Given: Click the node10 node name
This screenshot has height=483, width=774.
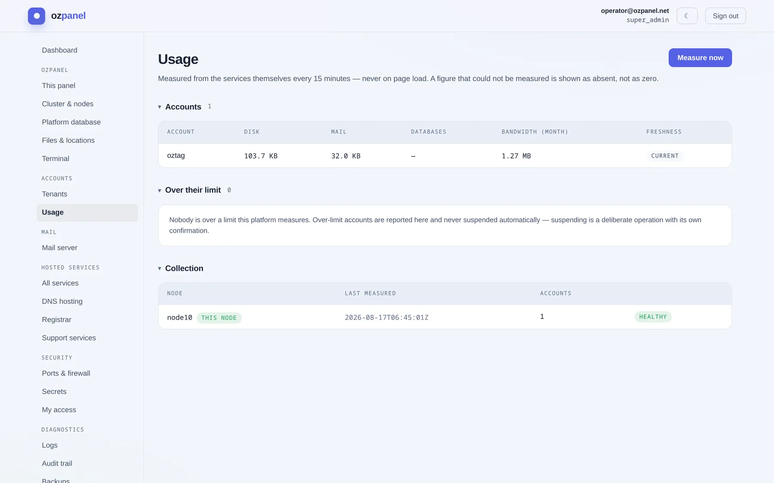Looking at the screenshot, I should (180, 318).
